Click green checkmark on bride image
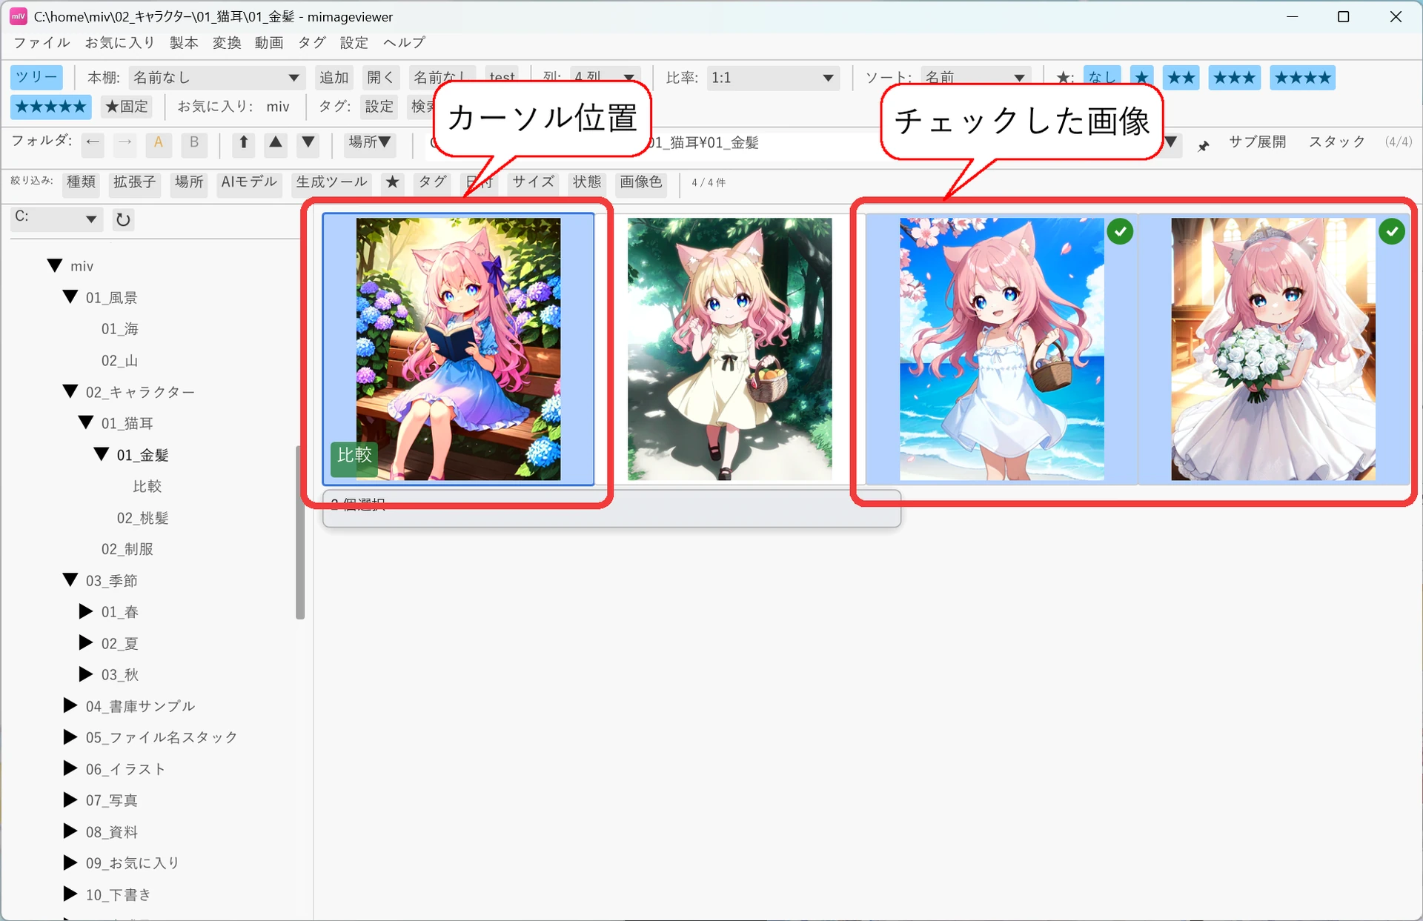Viewport: 1423px width, 921px height. [1392, 232]
